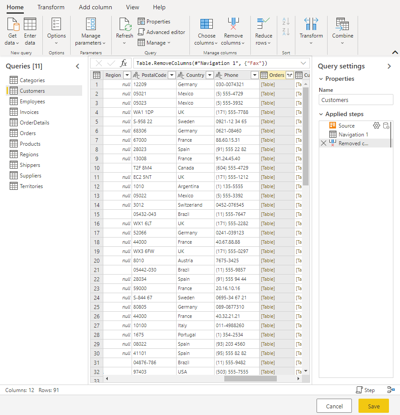Open the Add column tab

(x=95, y=7)
